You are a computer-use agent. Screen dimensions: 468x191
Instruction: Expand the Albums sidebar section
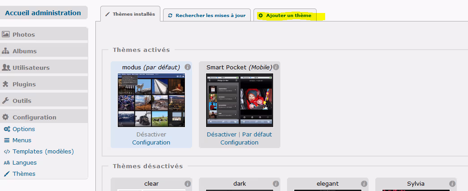pos(44,51)
